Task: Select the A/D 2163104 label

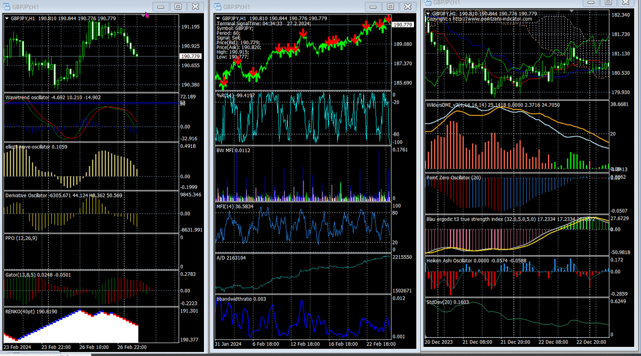Action: tap(230, 258)
